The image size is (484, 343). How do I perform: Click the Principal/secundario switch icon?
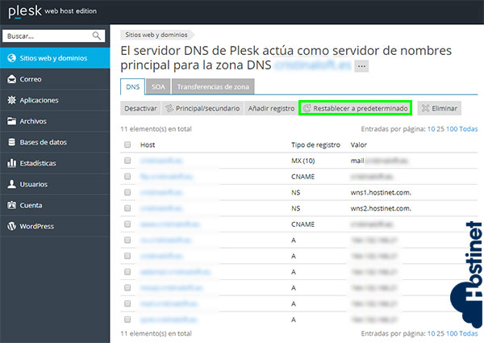click(x=169, y=108)
